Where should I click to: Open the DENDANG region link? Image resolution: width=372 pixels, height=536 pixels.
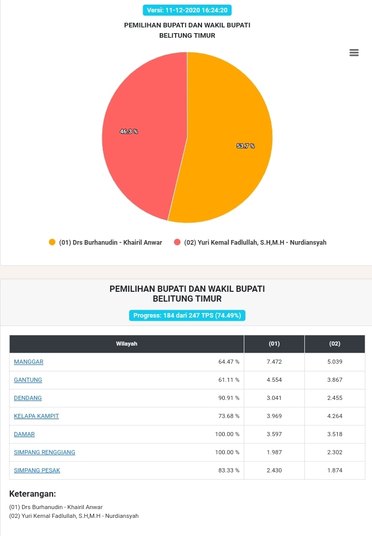[28, 398]
